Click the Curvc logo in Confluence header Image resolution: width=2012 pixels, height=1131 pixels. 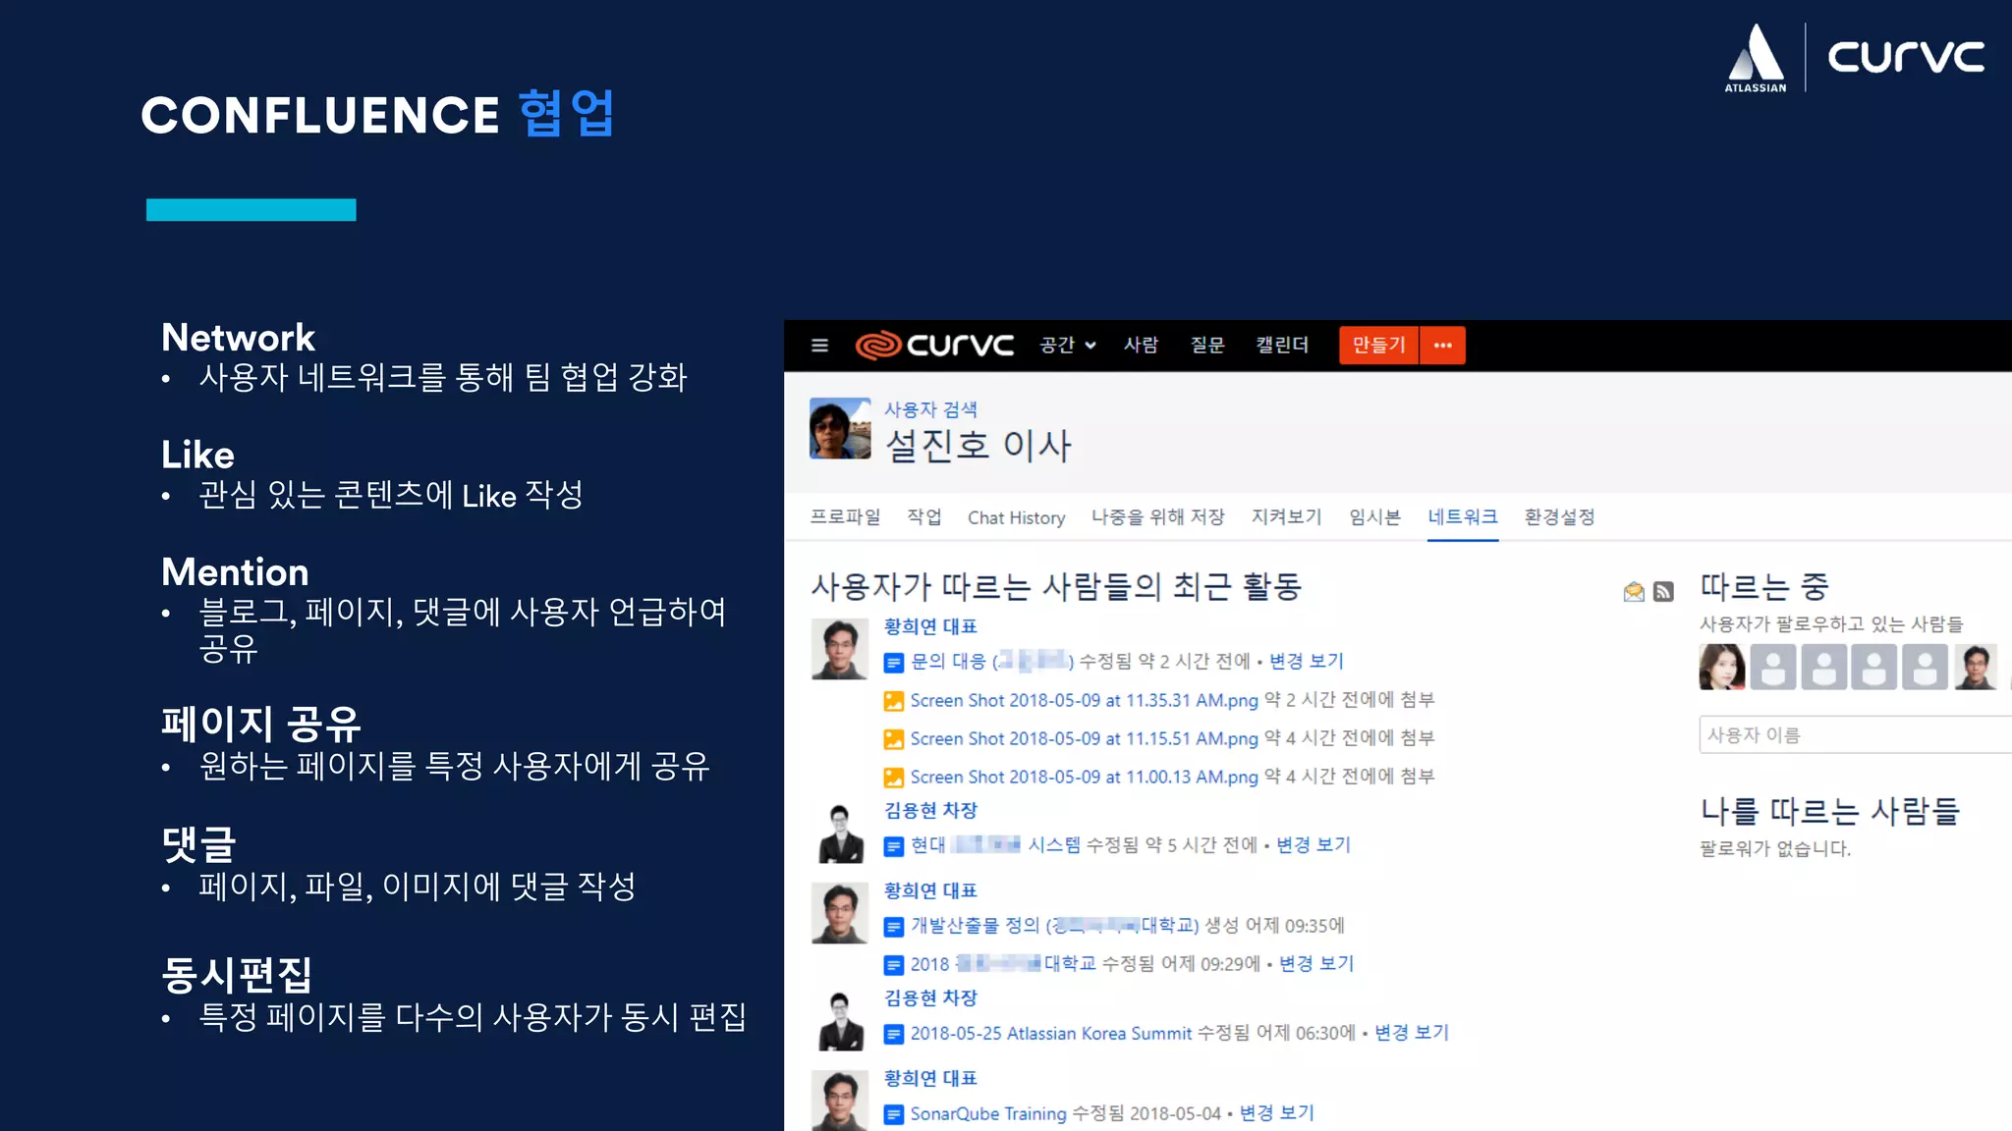tap(934, 346)
